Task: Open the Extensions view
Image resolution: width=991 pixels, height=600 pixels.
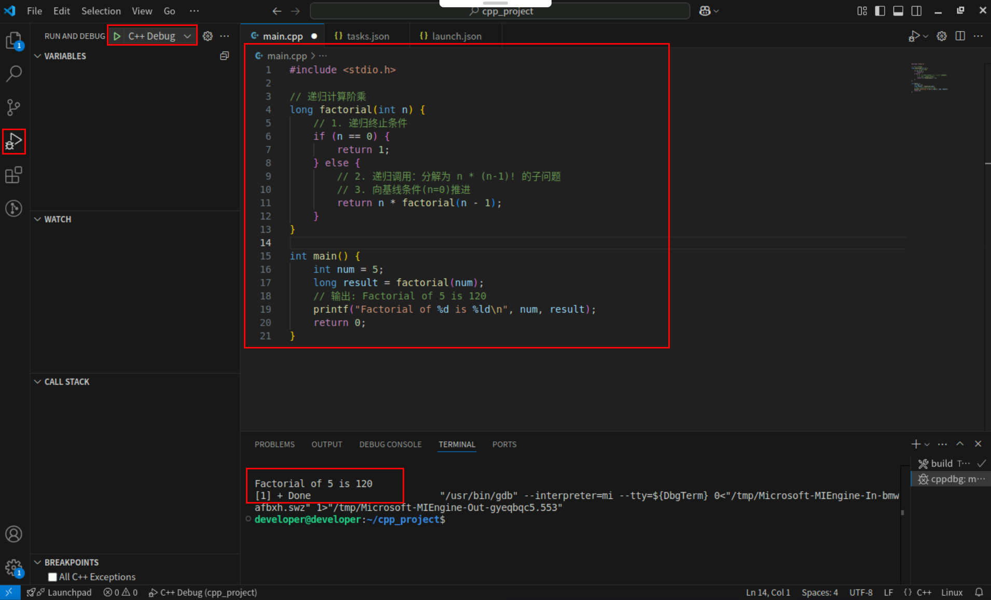Action: coord(14,175)
